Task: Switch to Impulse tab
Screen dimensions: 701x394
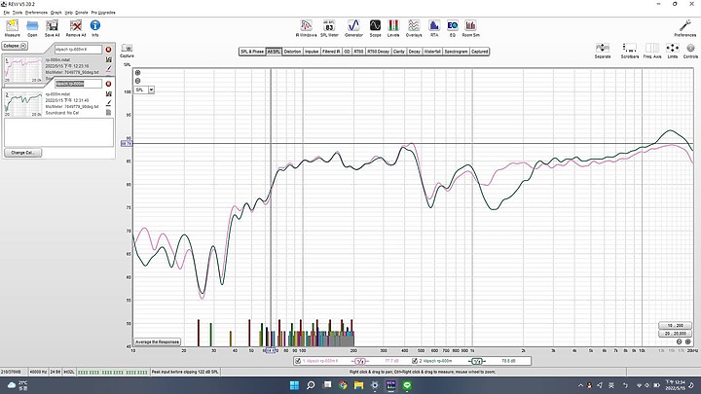Action: coord(312,52)
